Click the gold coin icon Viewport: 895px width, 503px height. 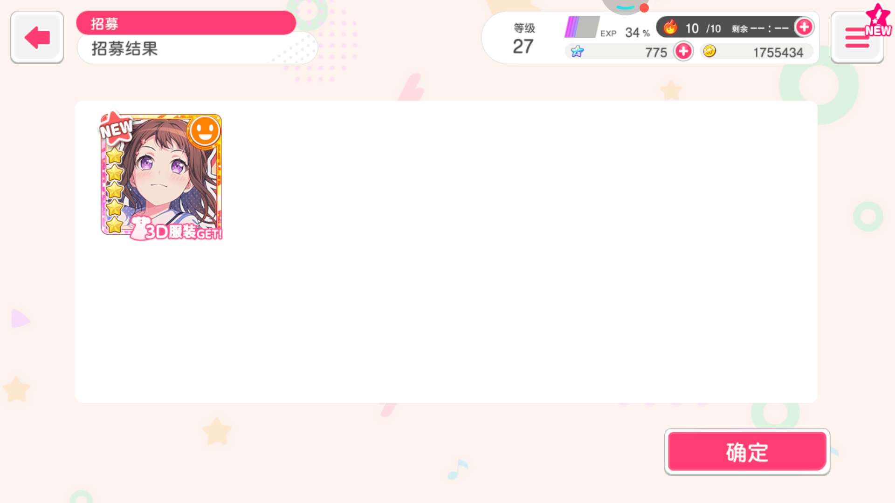[x=709, y=51]
